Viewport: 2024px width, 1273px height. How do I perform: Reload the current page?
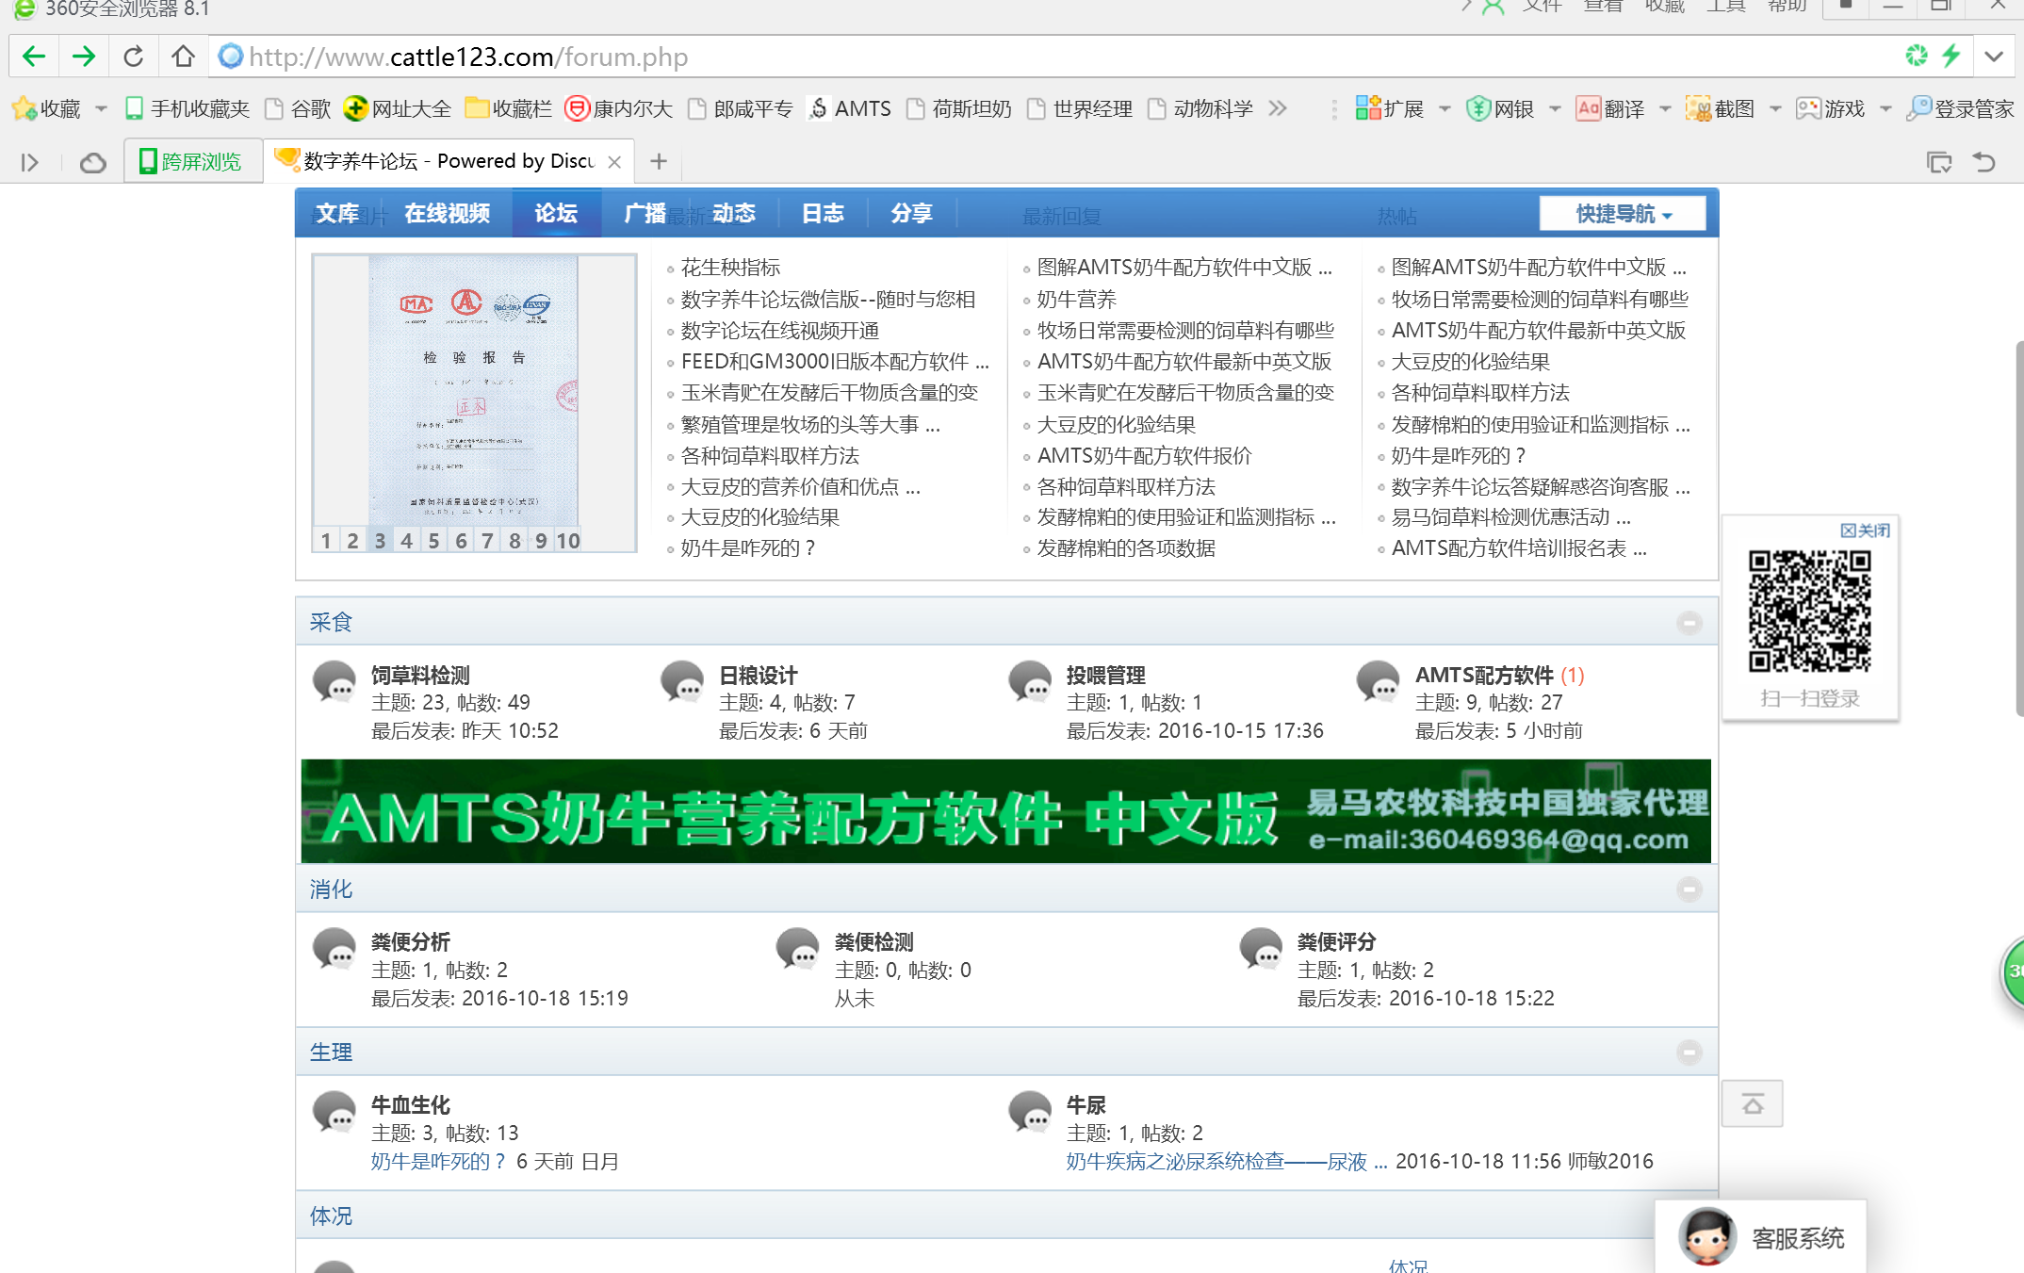click(134, 57)
